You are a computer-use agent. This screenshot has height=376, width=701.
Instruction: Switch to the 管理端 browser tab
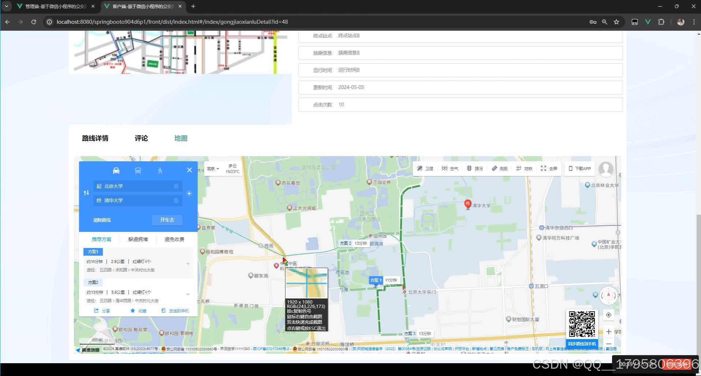[x=56, y=6]
